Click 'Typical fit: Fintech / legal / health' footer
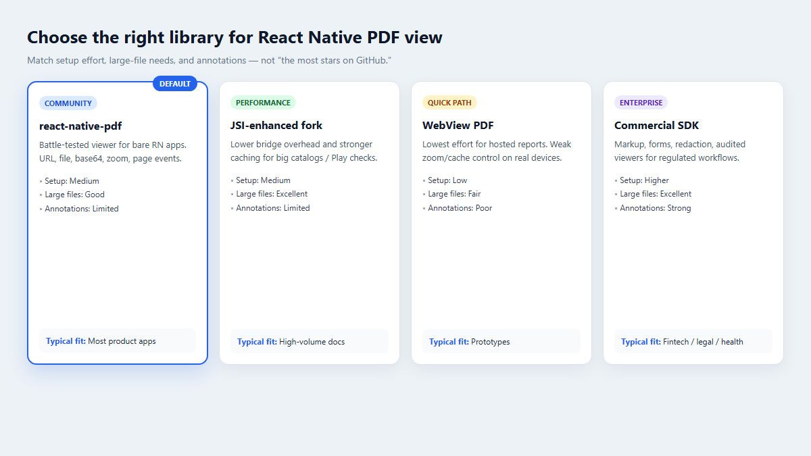This screenshot has width=811, height=456. click(693, 341)
